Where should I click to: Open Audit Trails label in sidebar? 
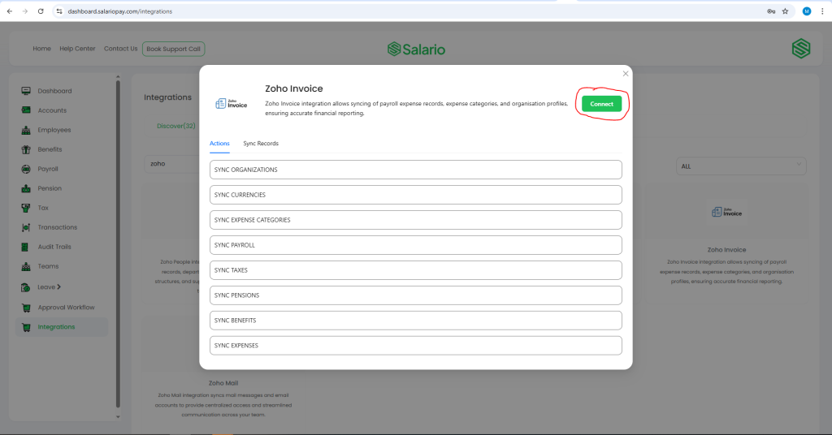[54, 247]
